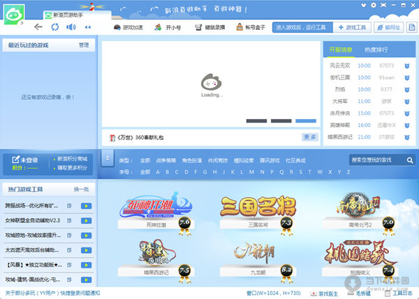Filter by type 休闲竞技
This screenshot has width=419, height=299.
[x=218, y=160]
